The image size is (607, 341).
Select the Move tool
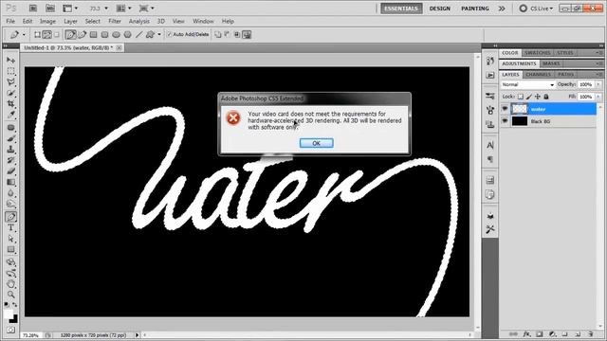click(10, 60)
